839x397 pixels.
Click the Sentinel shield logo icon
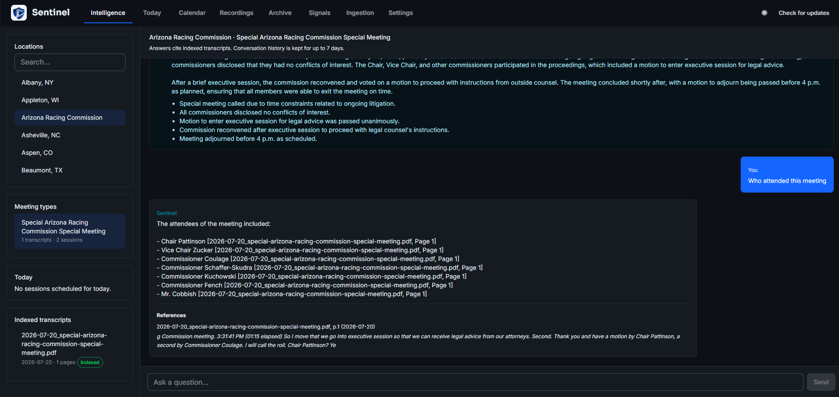coord(19,13)
